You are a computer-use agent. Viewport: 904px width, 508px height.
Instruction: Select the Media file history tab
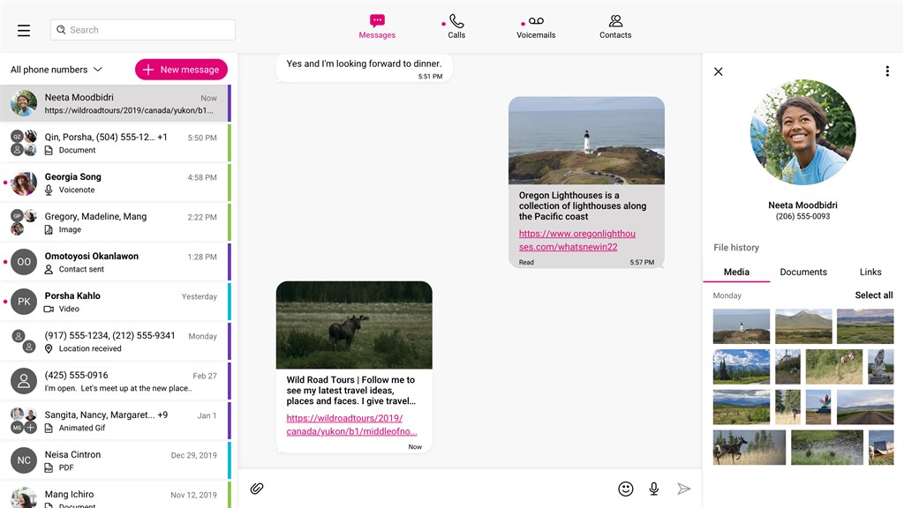coord(736,272)
